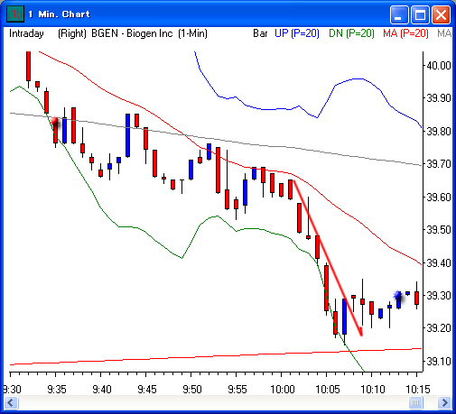Click the Intraday label
This screenshot has width=456, height=414.
26,33
